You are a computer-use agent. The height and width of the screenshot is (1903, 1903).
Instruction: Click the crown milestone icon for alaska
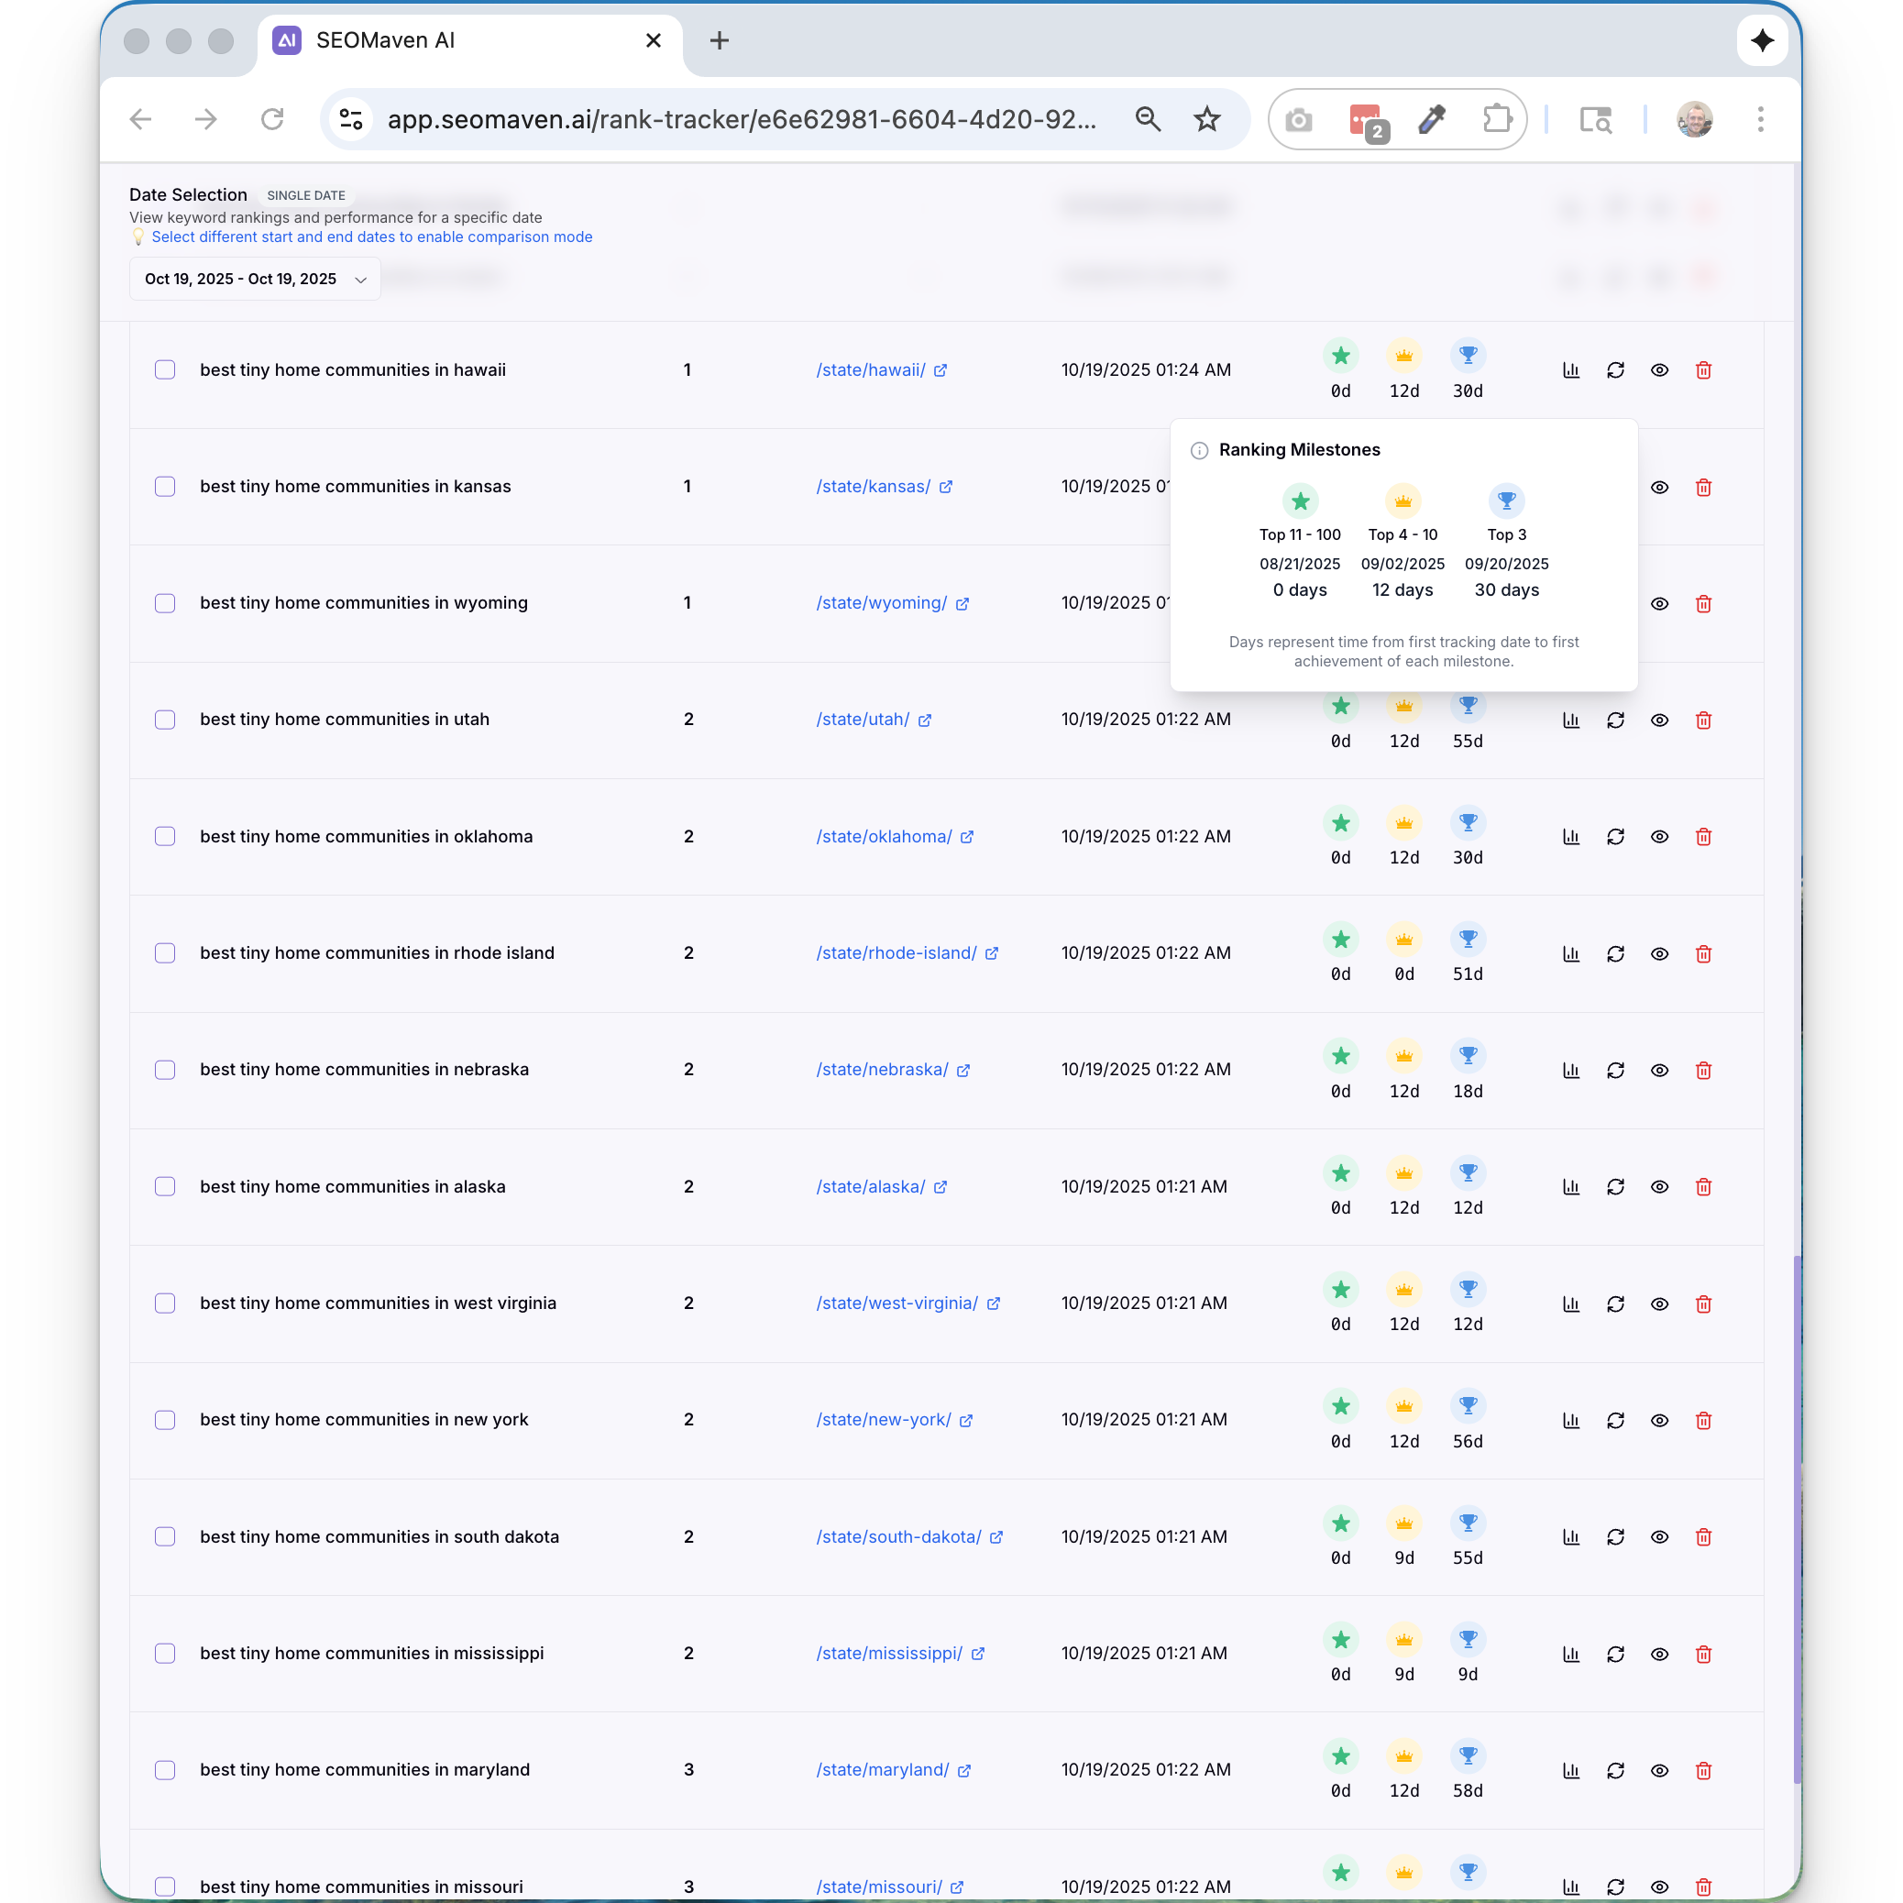(1403, 1173)
